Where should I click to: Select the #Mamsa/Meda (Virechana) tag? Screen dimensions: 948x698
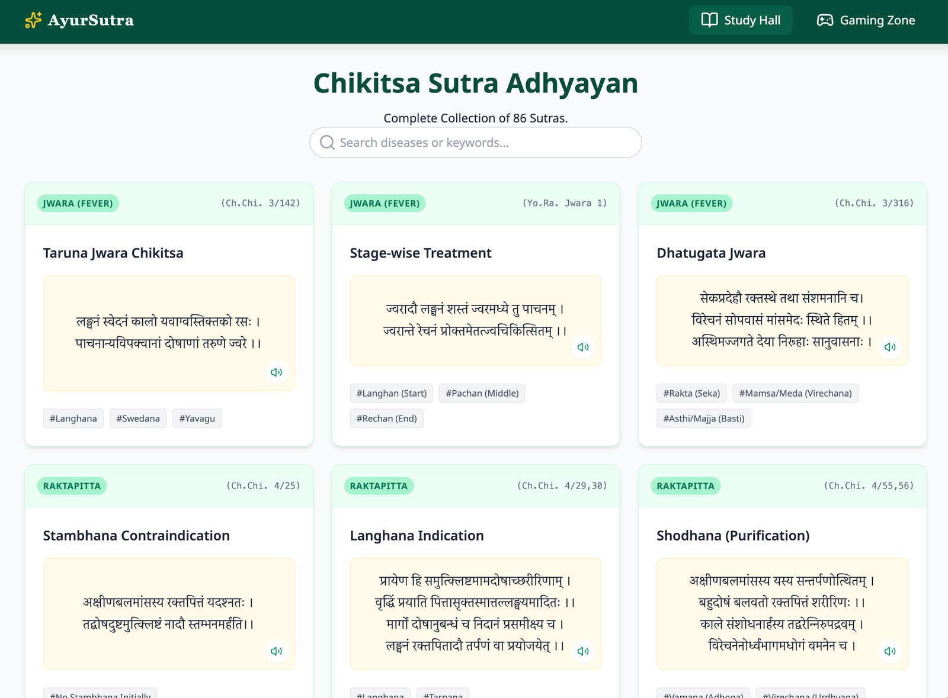coord(795,393)
